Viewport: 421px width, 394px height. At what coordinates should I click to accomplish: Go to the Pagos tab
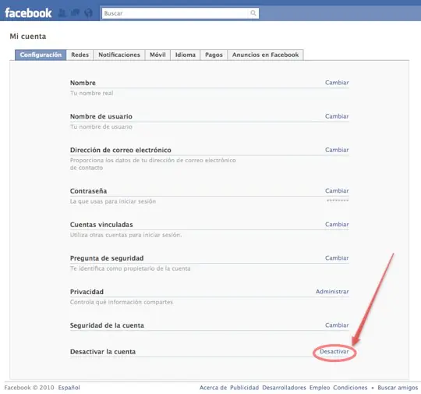pyautogui.click(x=214, y=55)
